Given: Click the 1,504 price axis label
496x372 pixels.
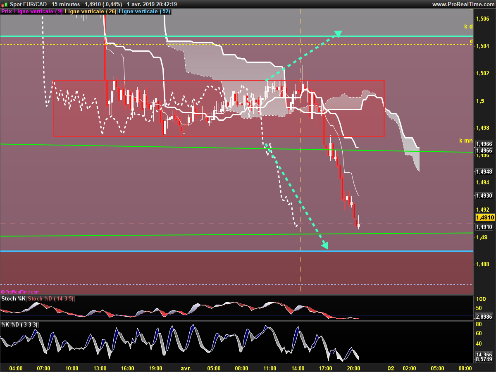Looking at the screenshot, I should pyautogui.click(x=483, y=46).
